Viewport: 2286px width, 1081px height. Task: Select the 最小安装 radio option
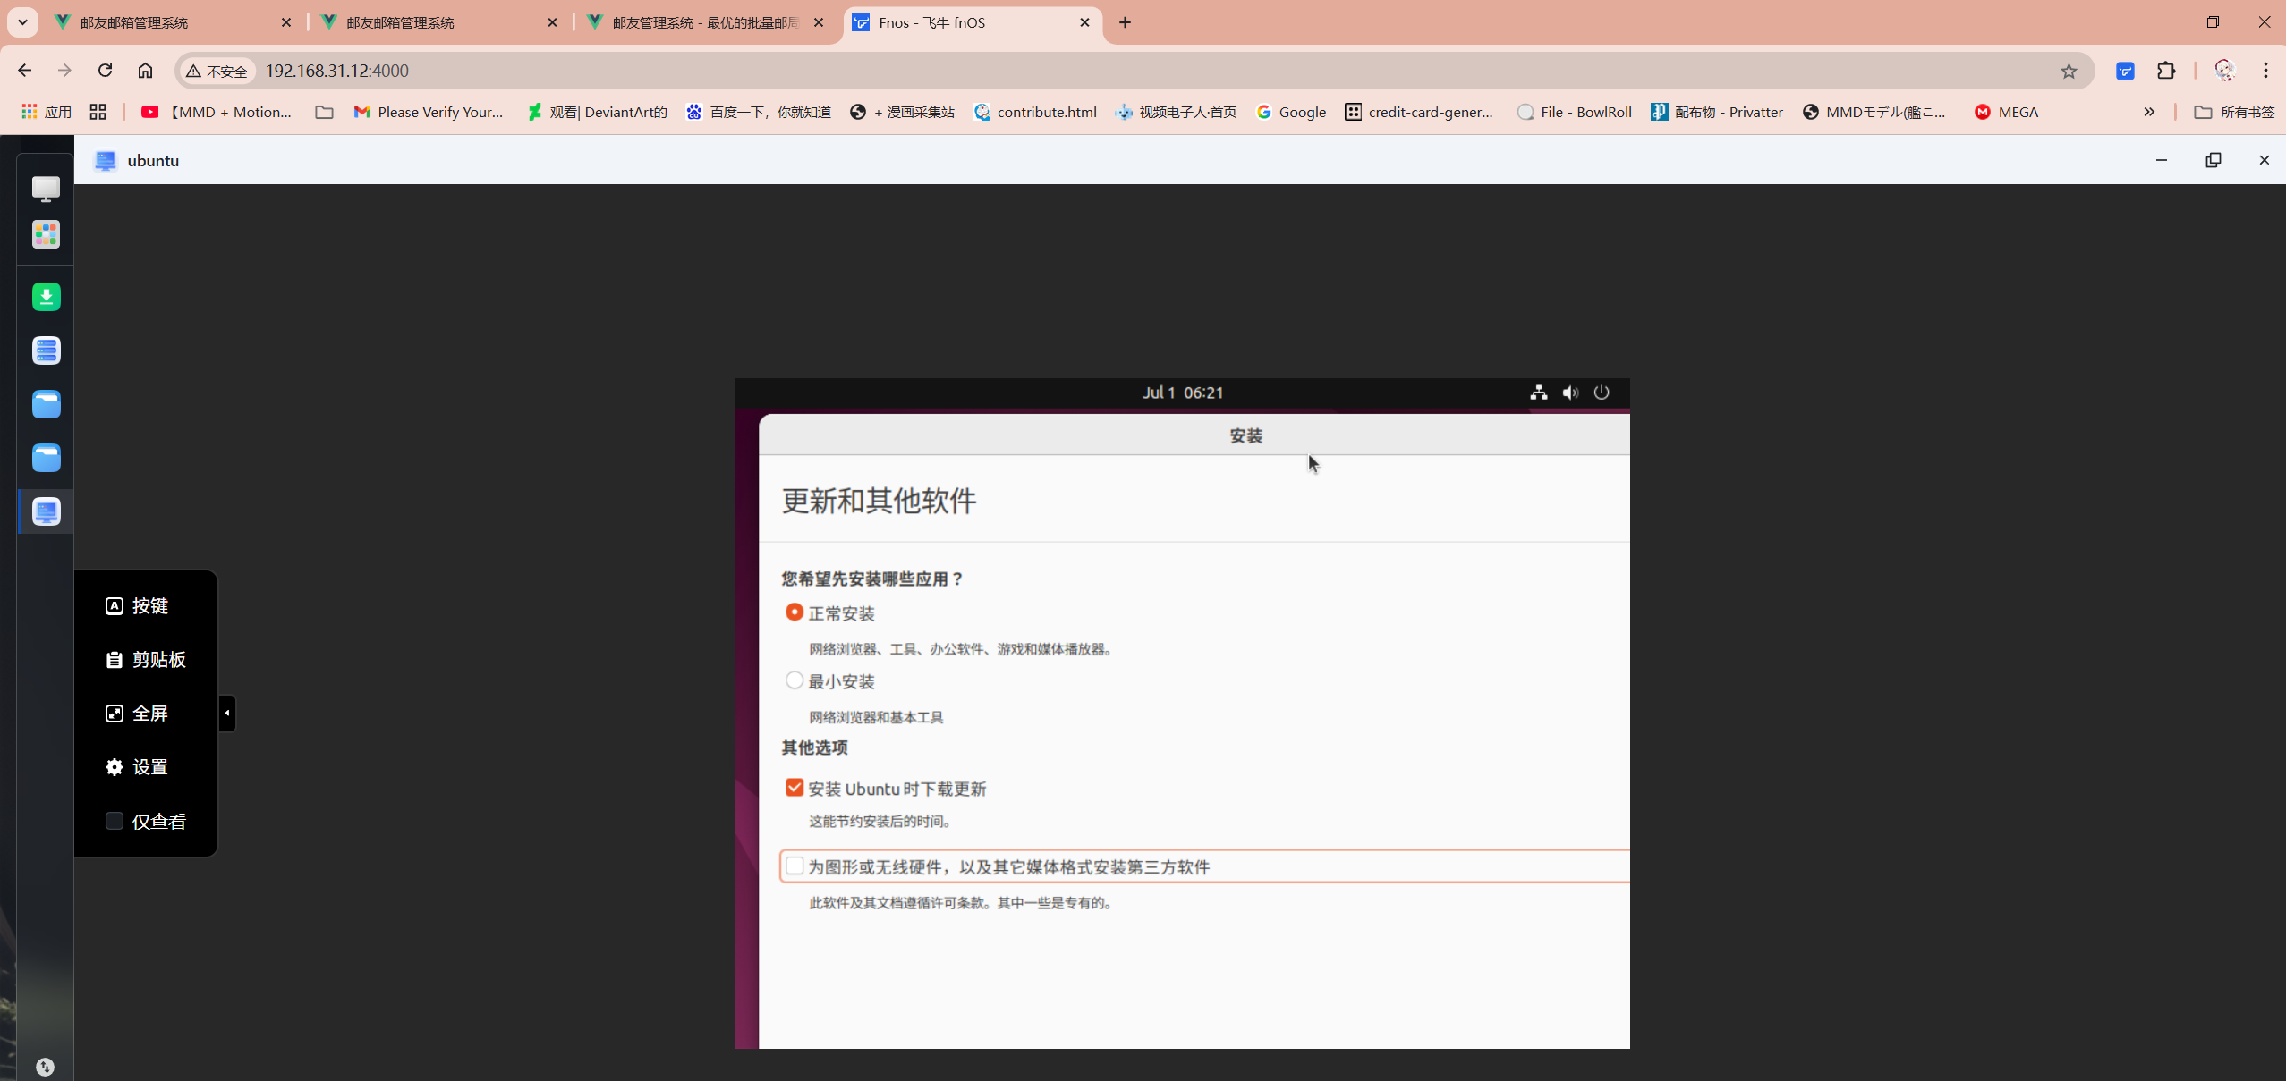(794, 680)
